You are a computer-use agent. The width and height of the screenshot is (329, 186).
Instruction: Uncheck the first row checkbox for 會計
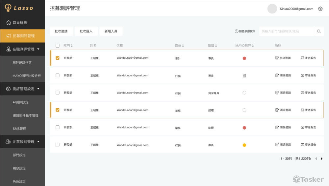58,58
